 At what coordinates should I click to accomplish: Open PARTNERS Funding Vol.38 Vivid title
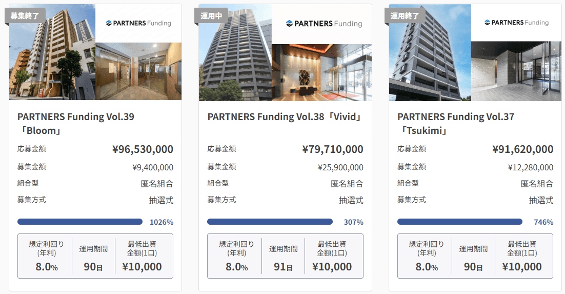pos(285,117)
